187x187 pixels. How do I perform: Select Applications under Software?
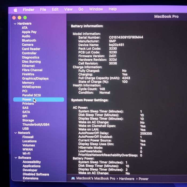[32, 166]
